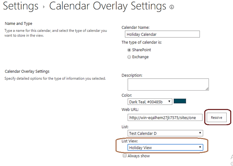The width and height of the screenshot is (233, 166).
Task: Click the left Calendar Overlay Settings section heading
Action: (x=27, y=71)
